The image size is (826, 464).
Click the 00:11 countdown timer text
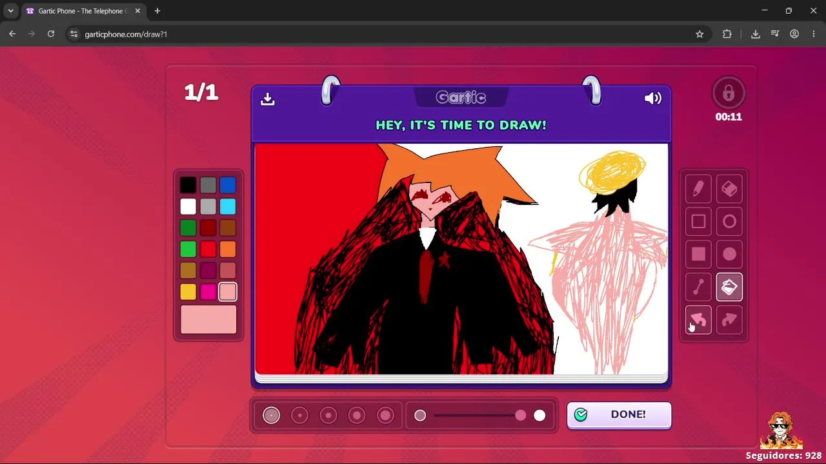pos(729,117)
